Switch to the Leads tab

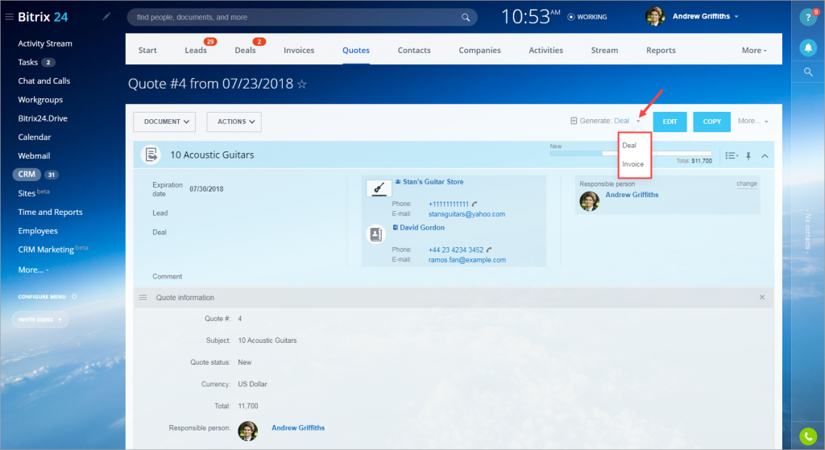coord(196,51)
